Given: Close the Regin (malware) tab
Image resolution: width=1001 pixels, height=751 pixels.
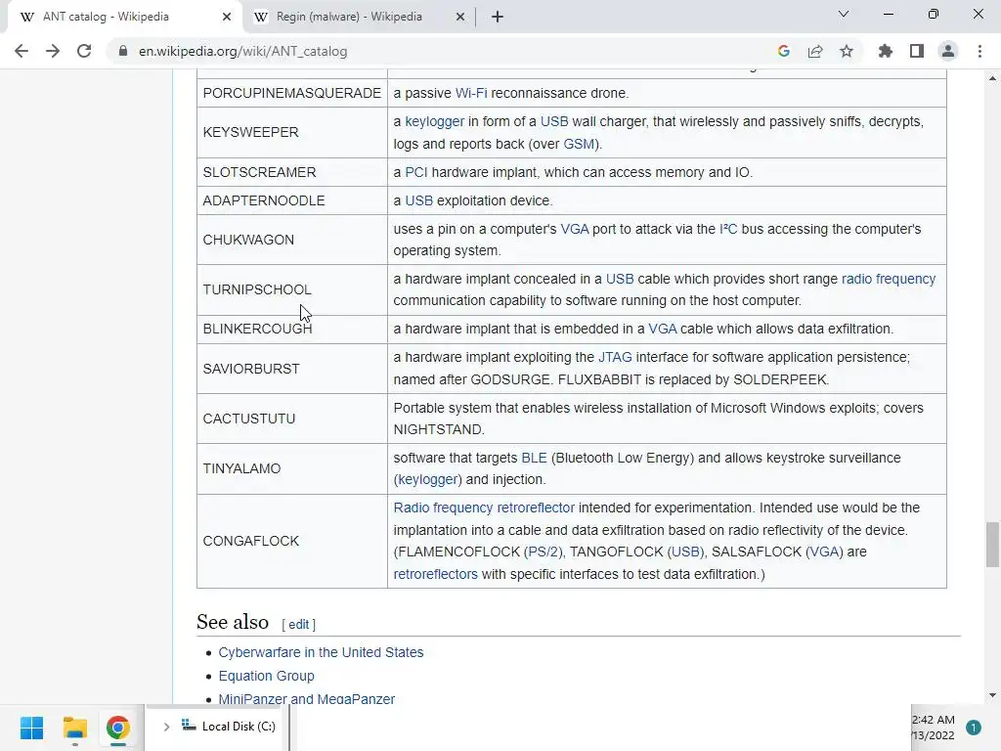Looking at the screenshot, I should coord(460,17).
